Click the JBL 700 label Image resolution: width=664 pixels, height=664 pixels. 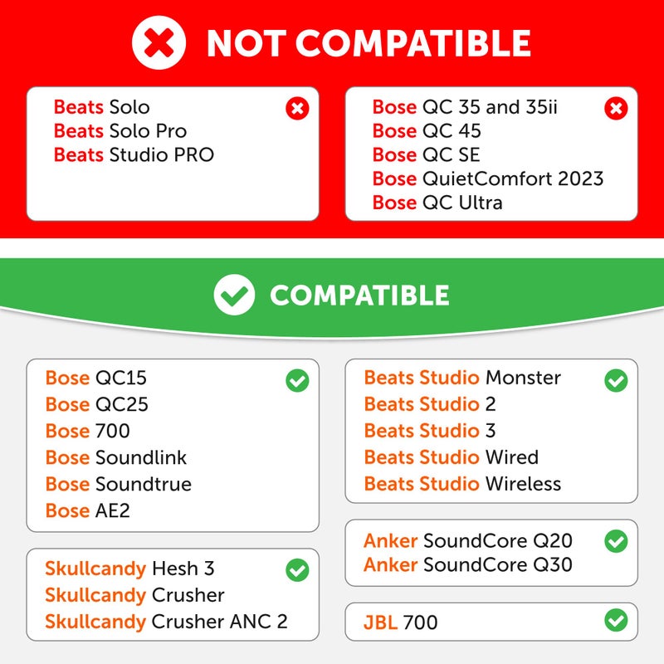400,622
